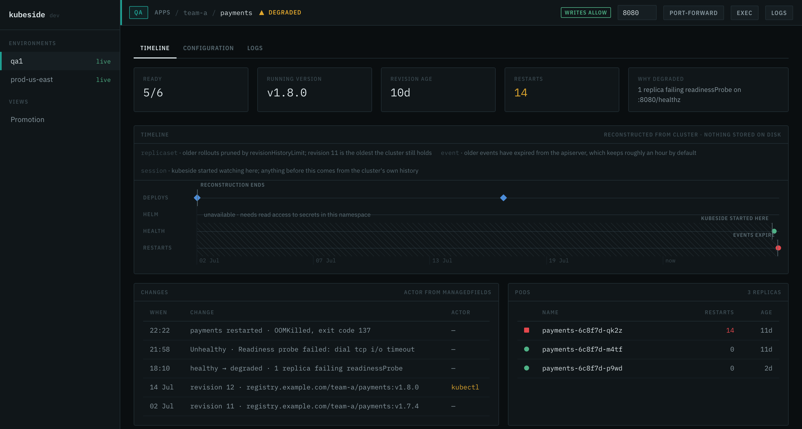
Task: Click the WHY DEGRADED card
Action: [x=708, y=90]
